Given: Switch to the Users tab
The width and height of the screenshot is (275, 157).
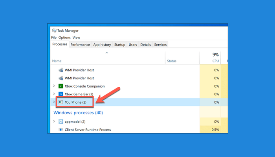Looking at the screenshot, I should click(133, 45).
